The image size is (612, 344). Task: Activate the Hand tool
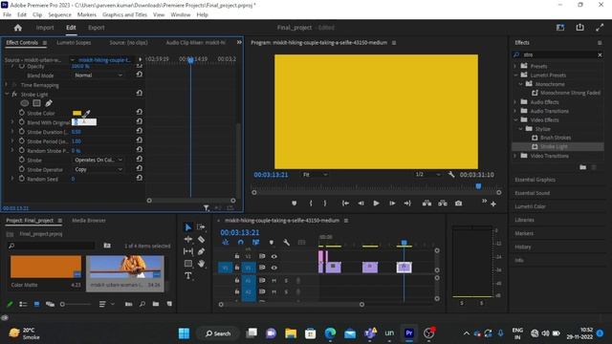[201, 264]
